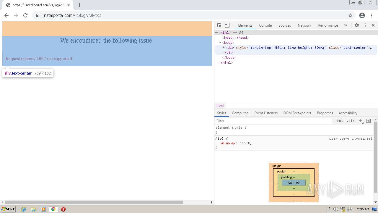The height and width of the screenshot is (213, 378).
Task: Select the html root element row
Action: [296, 33]
